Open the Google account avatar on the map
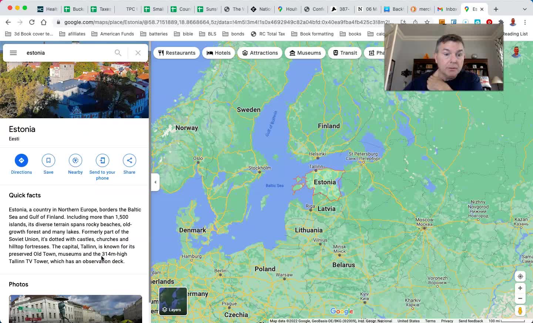This screenshot has height=323, width=533. pos(516,52)
